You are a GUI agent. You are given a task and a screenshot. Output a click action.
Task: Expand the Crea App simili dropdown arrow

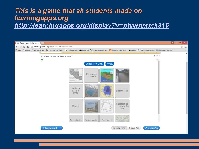[x=61, y=128]
